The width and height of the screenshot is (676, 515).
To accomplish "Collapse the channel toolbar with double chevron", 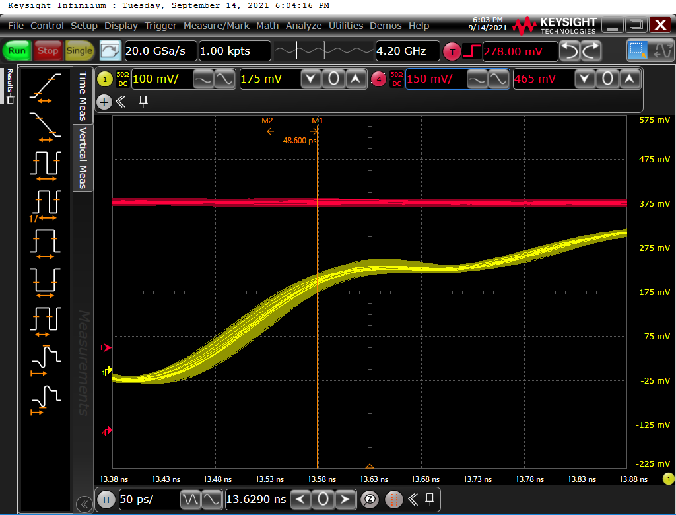I will [121, 101].
